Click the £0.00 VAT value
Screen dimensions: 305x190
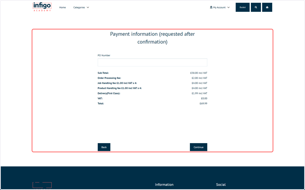204,98
